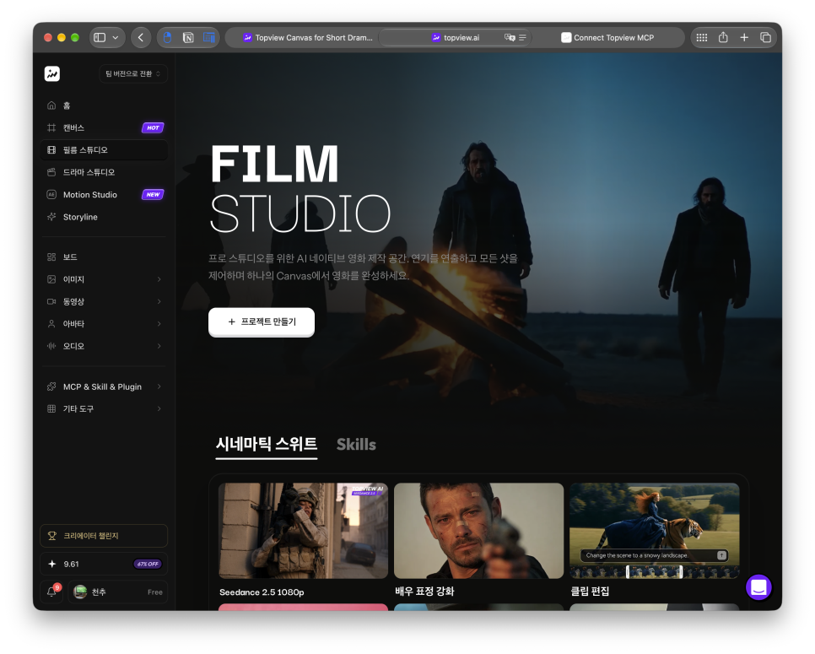The image size is (815, 654).
Task: Expand the 기타 도구 chevron
Action: 159,409
